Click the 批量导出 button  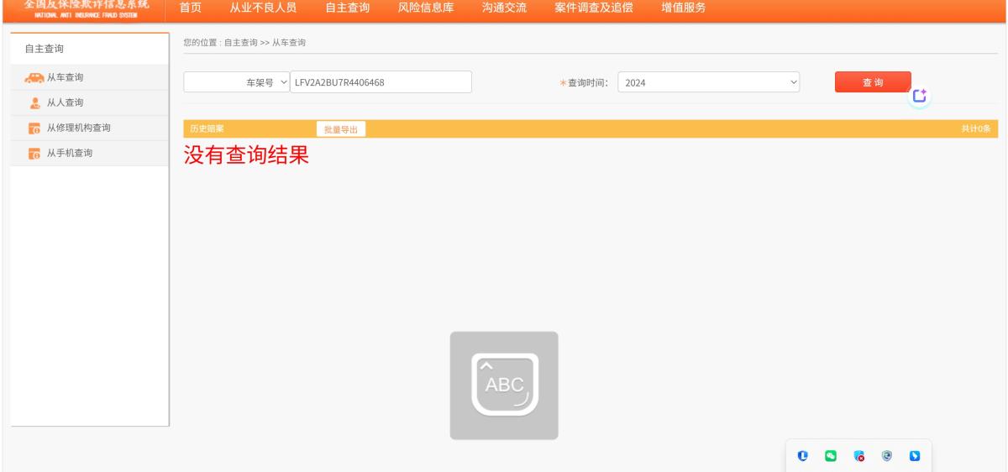point(341,129)
